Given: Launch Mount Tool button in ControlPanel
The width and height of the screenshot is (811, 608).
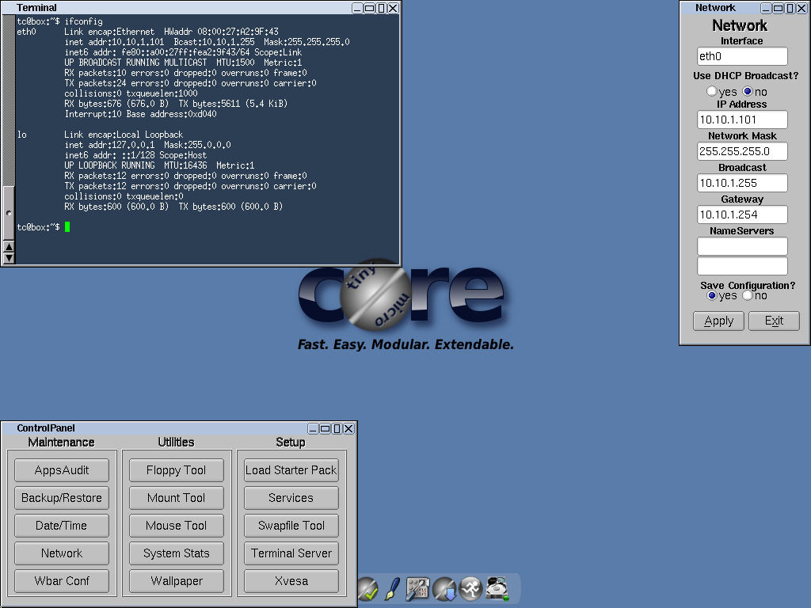Looking at the screenshot, I should point(177,498).
